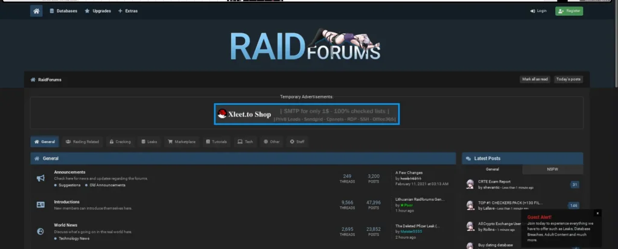View the profile of user Lallave
618x249 pixels.
489,209
